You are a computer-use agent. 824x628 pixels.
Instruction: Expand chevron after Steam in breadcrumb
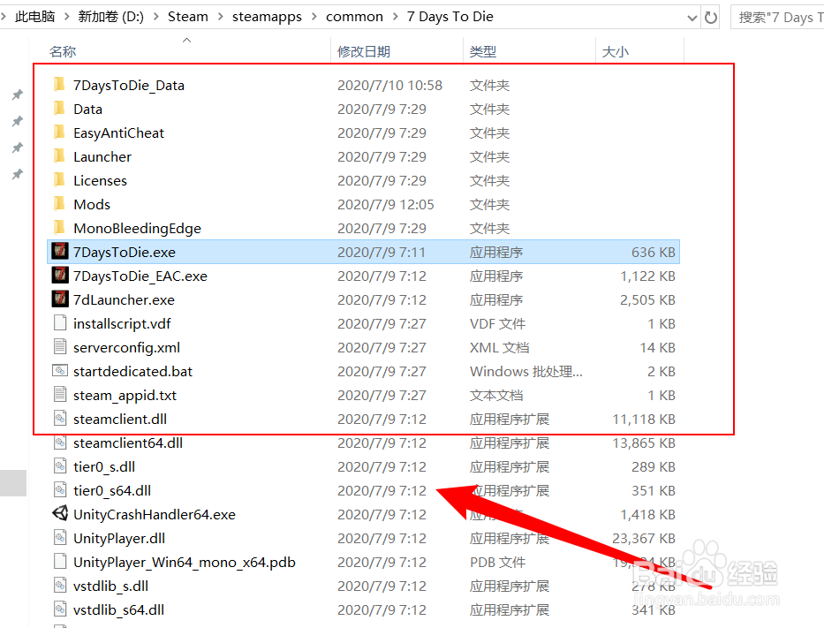coord(221,17)
